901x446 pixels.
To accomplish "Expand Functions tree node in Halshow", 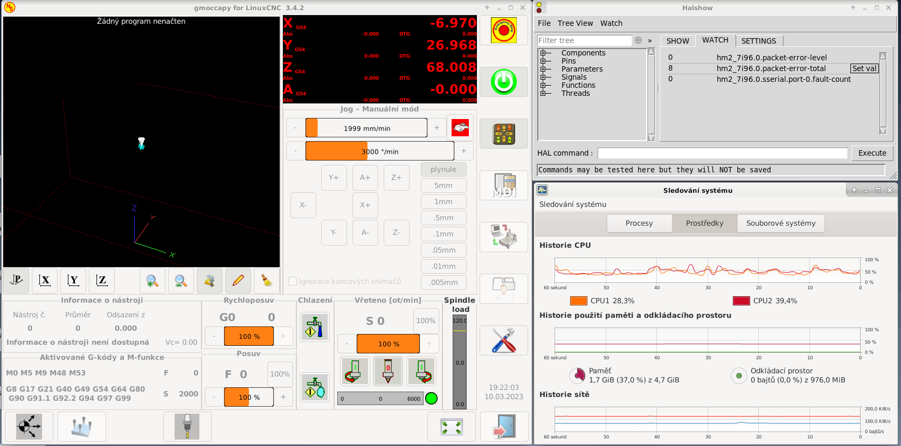I will coord(543,85).
